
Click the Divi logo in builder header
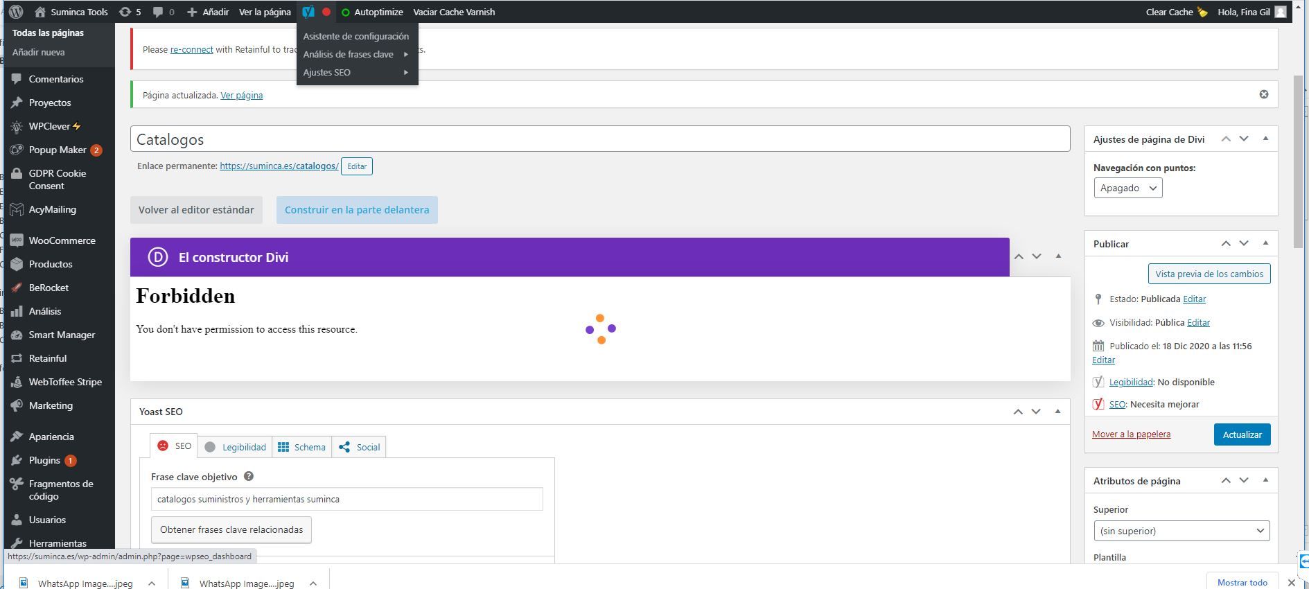pyautogui.click(x=158, y=257)
